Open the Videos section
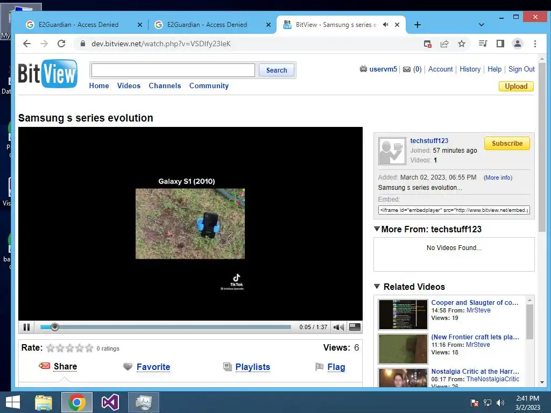The height and width of the screenshot is (413, 551). click(x=129, y=86)
